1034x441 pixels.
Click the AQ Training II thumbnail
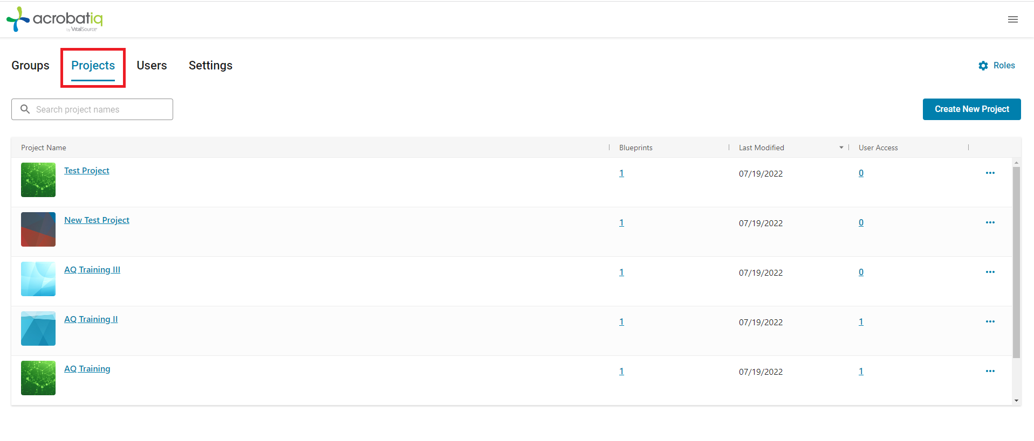pyautogui.click(x=38, y=328)
